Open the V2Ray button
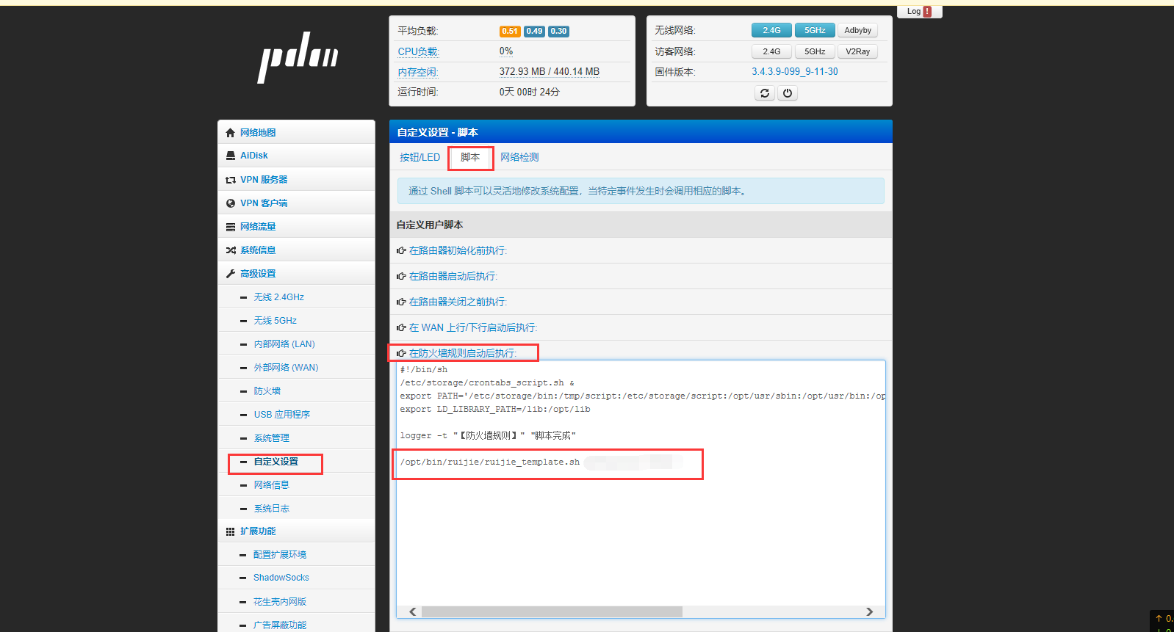 [x=857, y=52]
